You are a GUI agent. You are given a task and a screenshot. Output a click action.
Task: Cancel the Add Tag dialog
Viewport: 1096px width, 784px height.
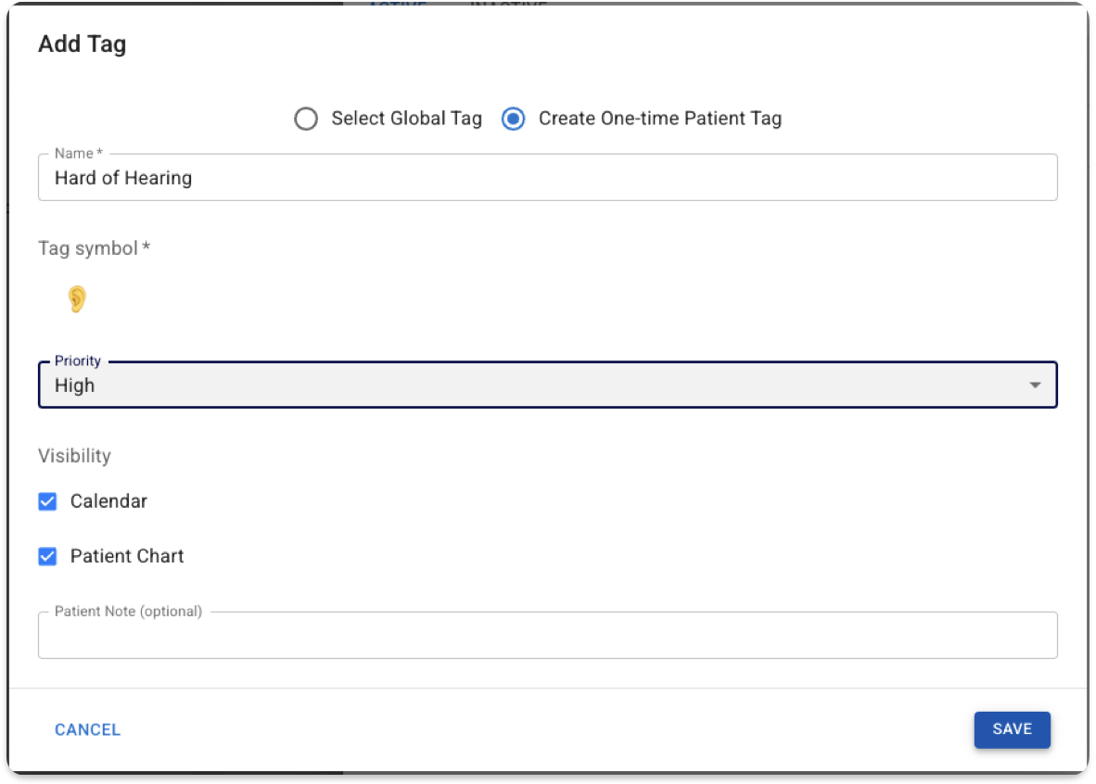87,729
